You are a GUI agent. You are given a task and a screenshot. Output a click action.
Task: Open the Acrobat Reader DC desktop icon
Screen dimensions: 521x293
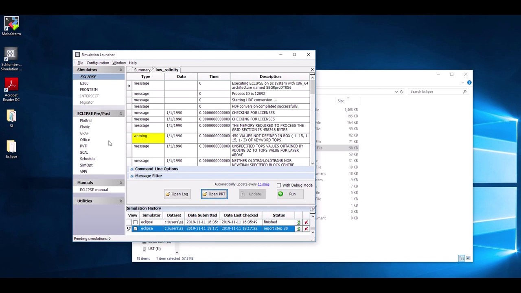11,90
